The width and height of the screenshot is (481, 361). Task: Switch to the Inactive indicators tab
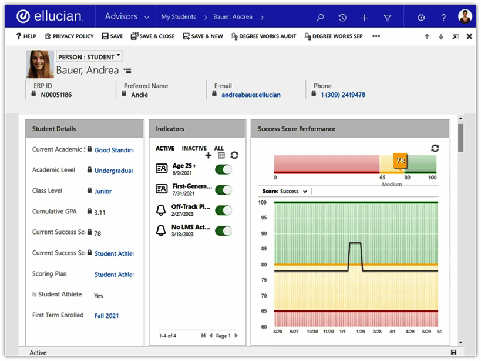pos(194,148)
